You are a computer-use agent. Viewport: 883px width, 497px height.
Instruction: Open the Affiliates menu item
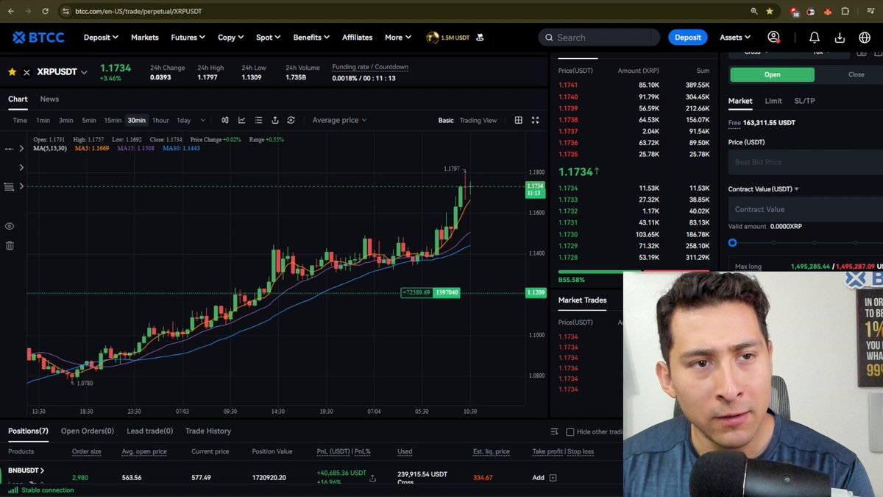(358, 38)
